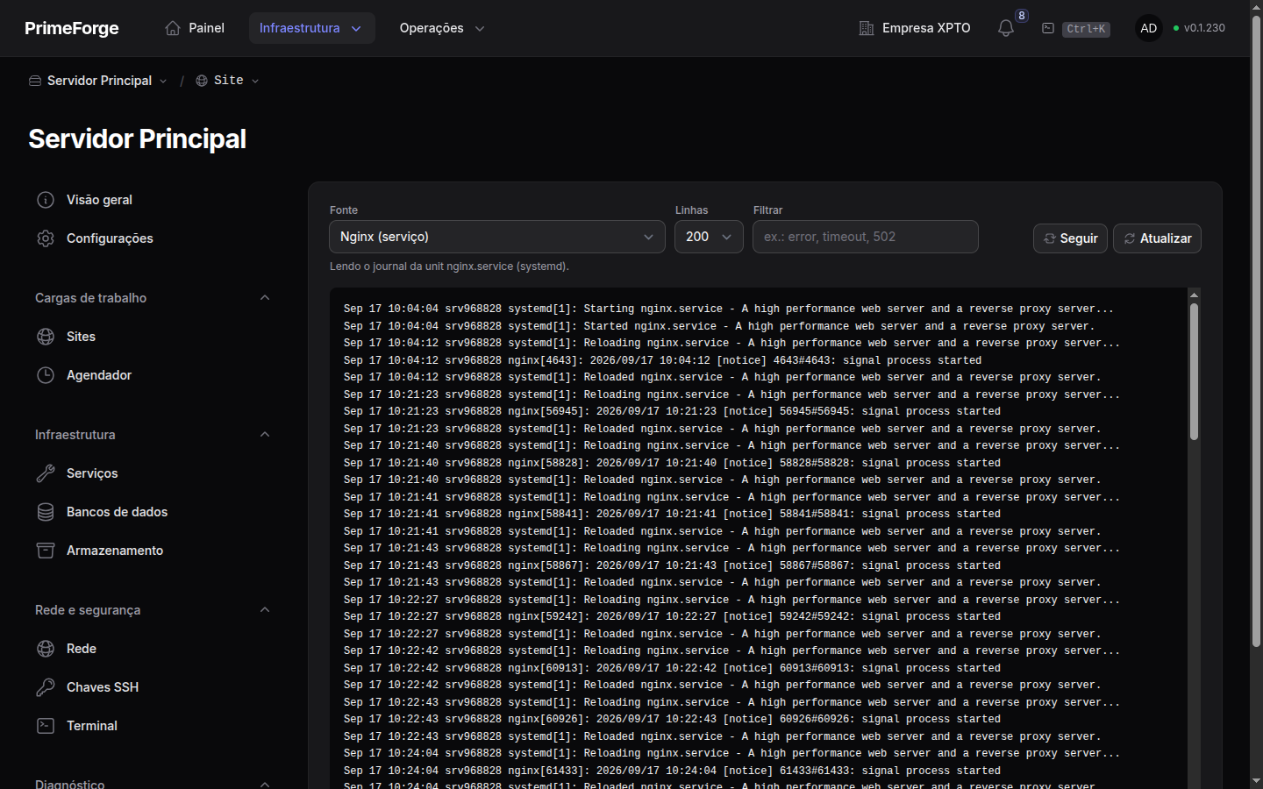Collapse the Rede e segurança section
The width and height of the screenshot is (1263, 789).
pos(265,610)
